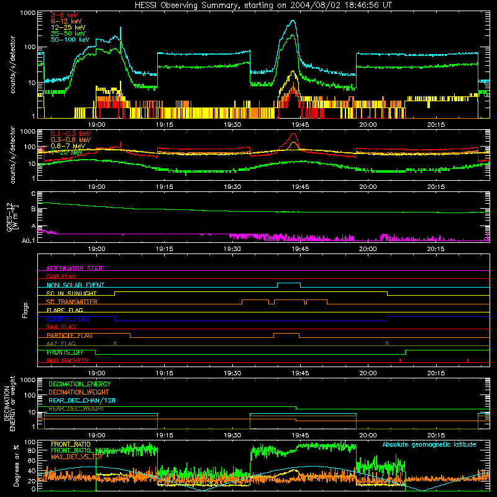
Task: Click the ECLIPSE_FLAG label
Action: pos(68,319)
